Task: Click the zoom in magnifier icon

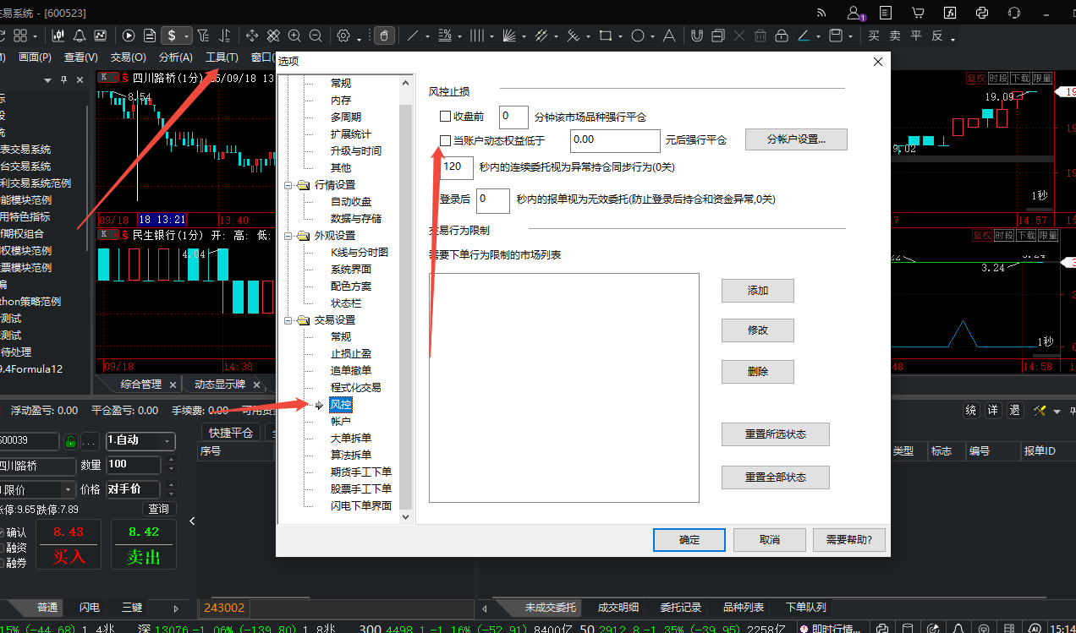Action: (294, 35)
